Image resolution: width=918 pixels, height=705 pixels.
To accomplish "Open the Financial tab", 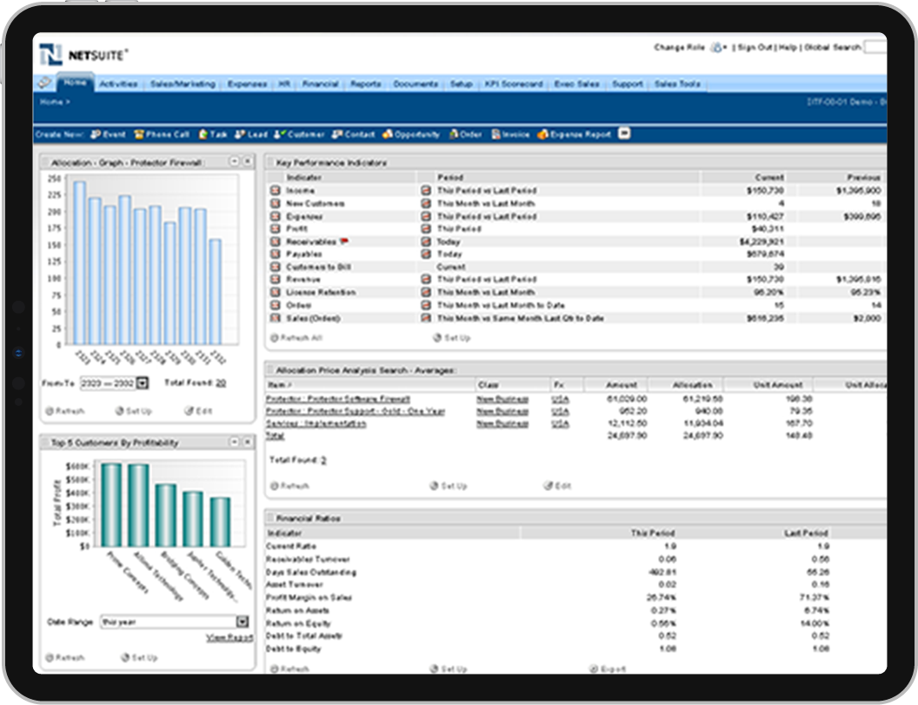I will coord(320,83).
